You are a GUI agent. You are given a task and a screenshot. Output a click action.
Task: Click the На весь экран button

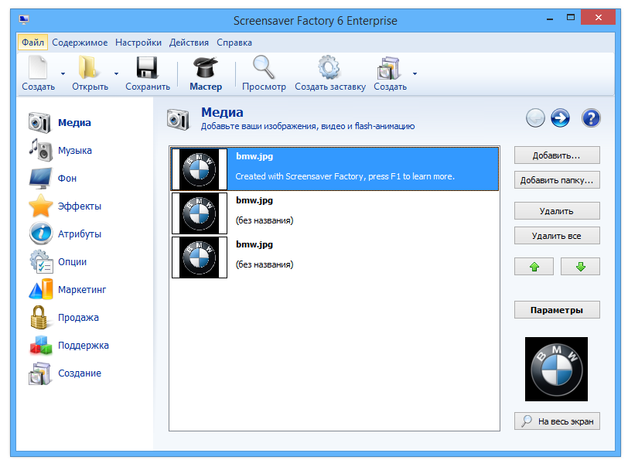pyautogui.click(x=557, y=421)
